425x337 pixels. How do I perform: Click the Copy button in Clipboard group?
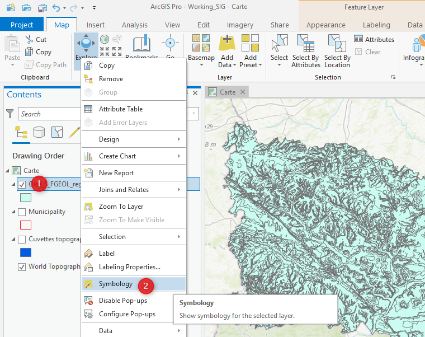tap(38, 52)
